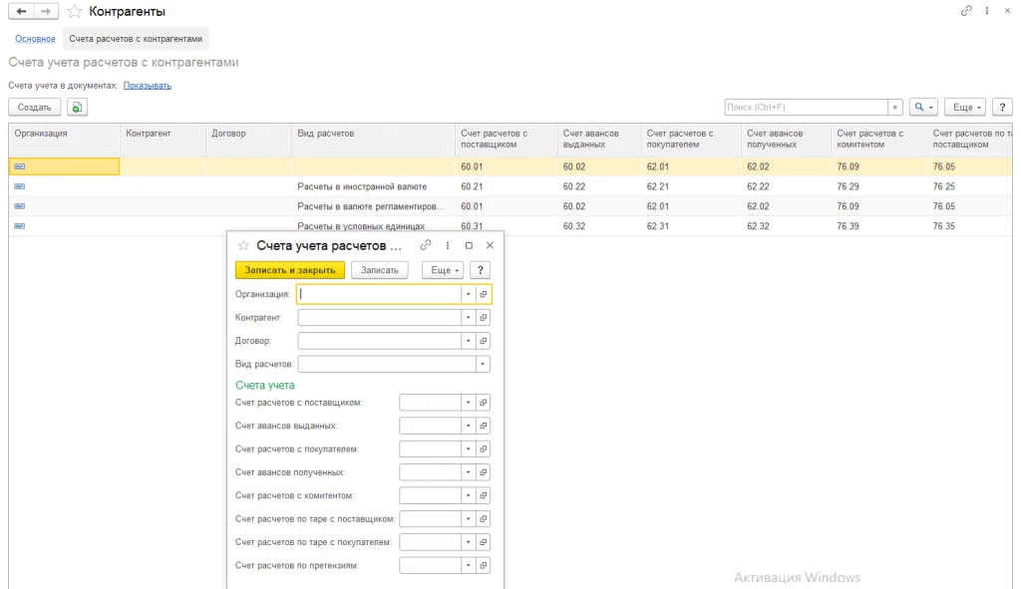Expand the Договор dropdown in dialog

(469, 341)
